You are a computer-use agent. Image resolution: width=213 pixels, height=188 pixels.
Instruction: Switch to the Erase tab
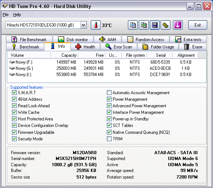193,47
